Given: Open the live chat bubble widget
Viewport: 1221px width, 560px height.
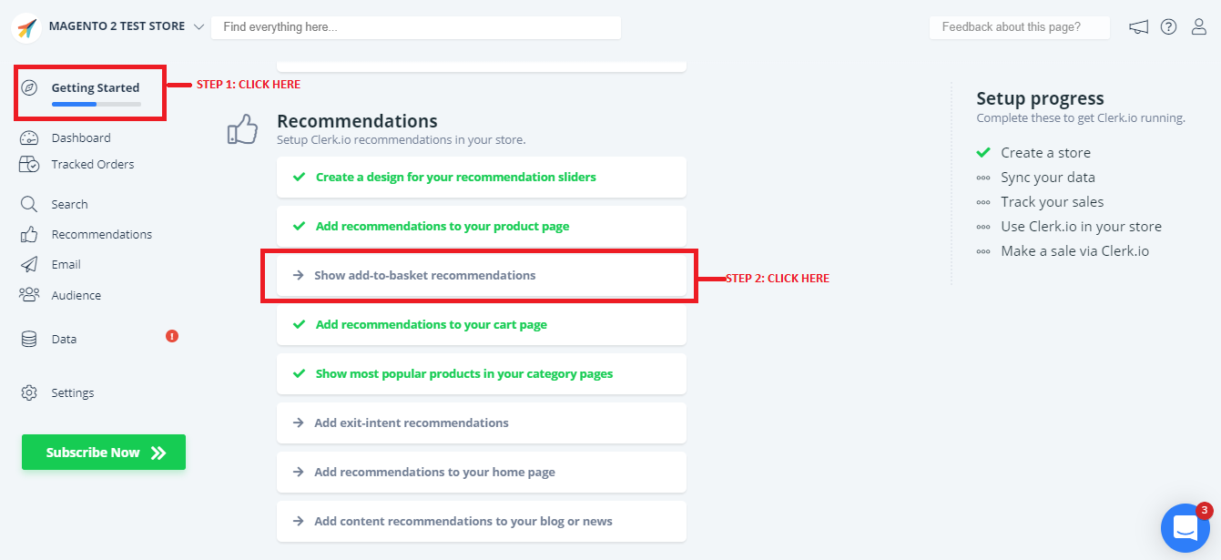Looking at the screenshot, I should click(1185, 528).
